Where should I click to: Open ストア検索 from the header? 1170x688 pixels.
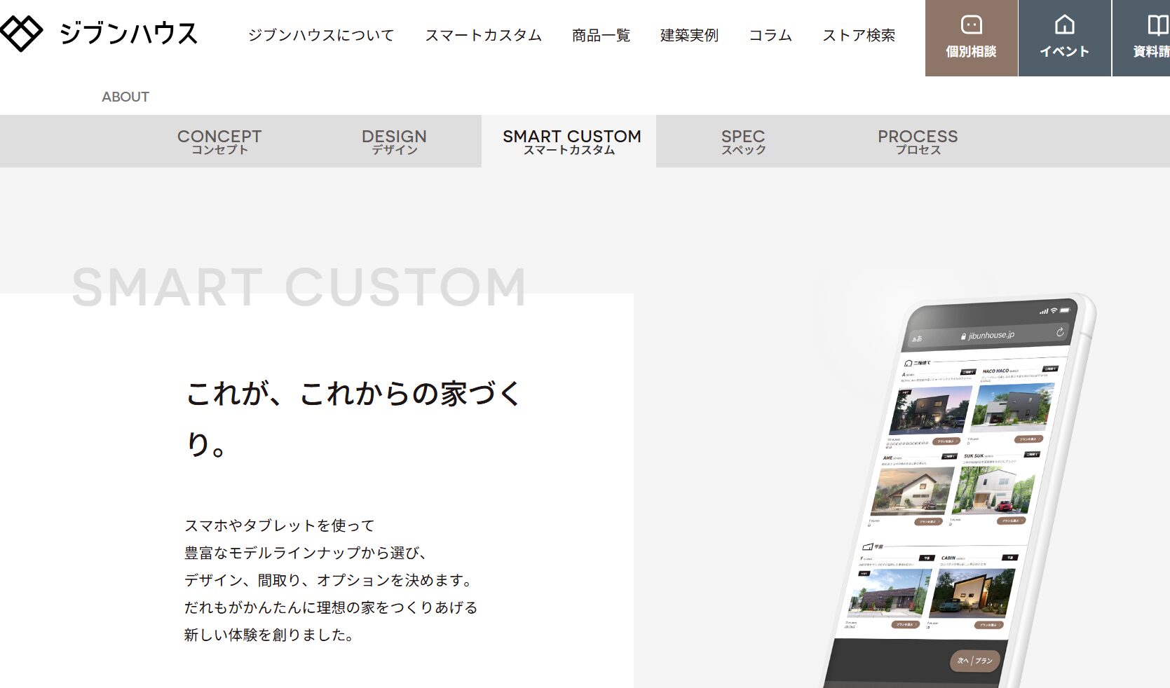point(859,35)
